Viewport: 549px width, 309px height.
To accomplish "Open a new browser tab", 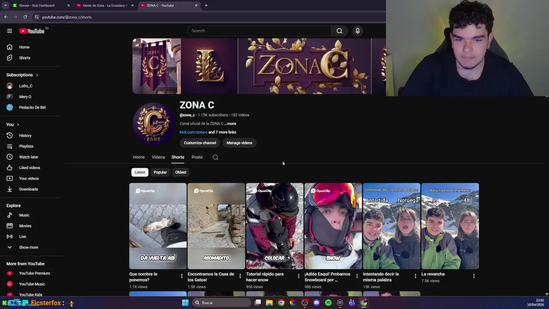I will point(206,6).
